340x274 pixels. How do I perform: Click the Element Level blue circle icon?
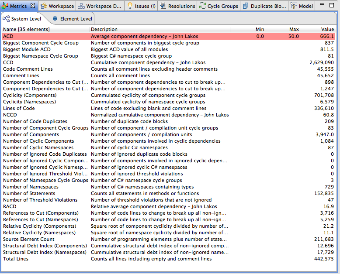(55, 19)
